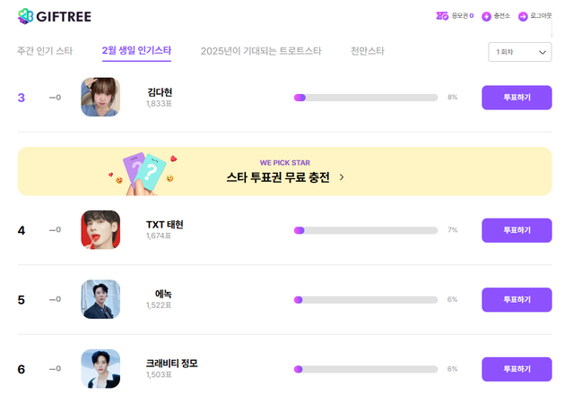This screenshot has width=574, height=403.
Task: Click the arrow beside 스타 투표권 무료 충전
Action: [342, 177]
